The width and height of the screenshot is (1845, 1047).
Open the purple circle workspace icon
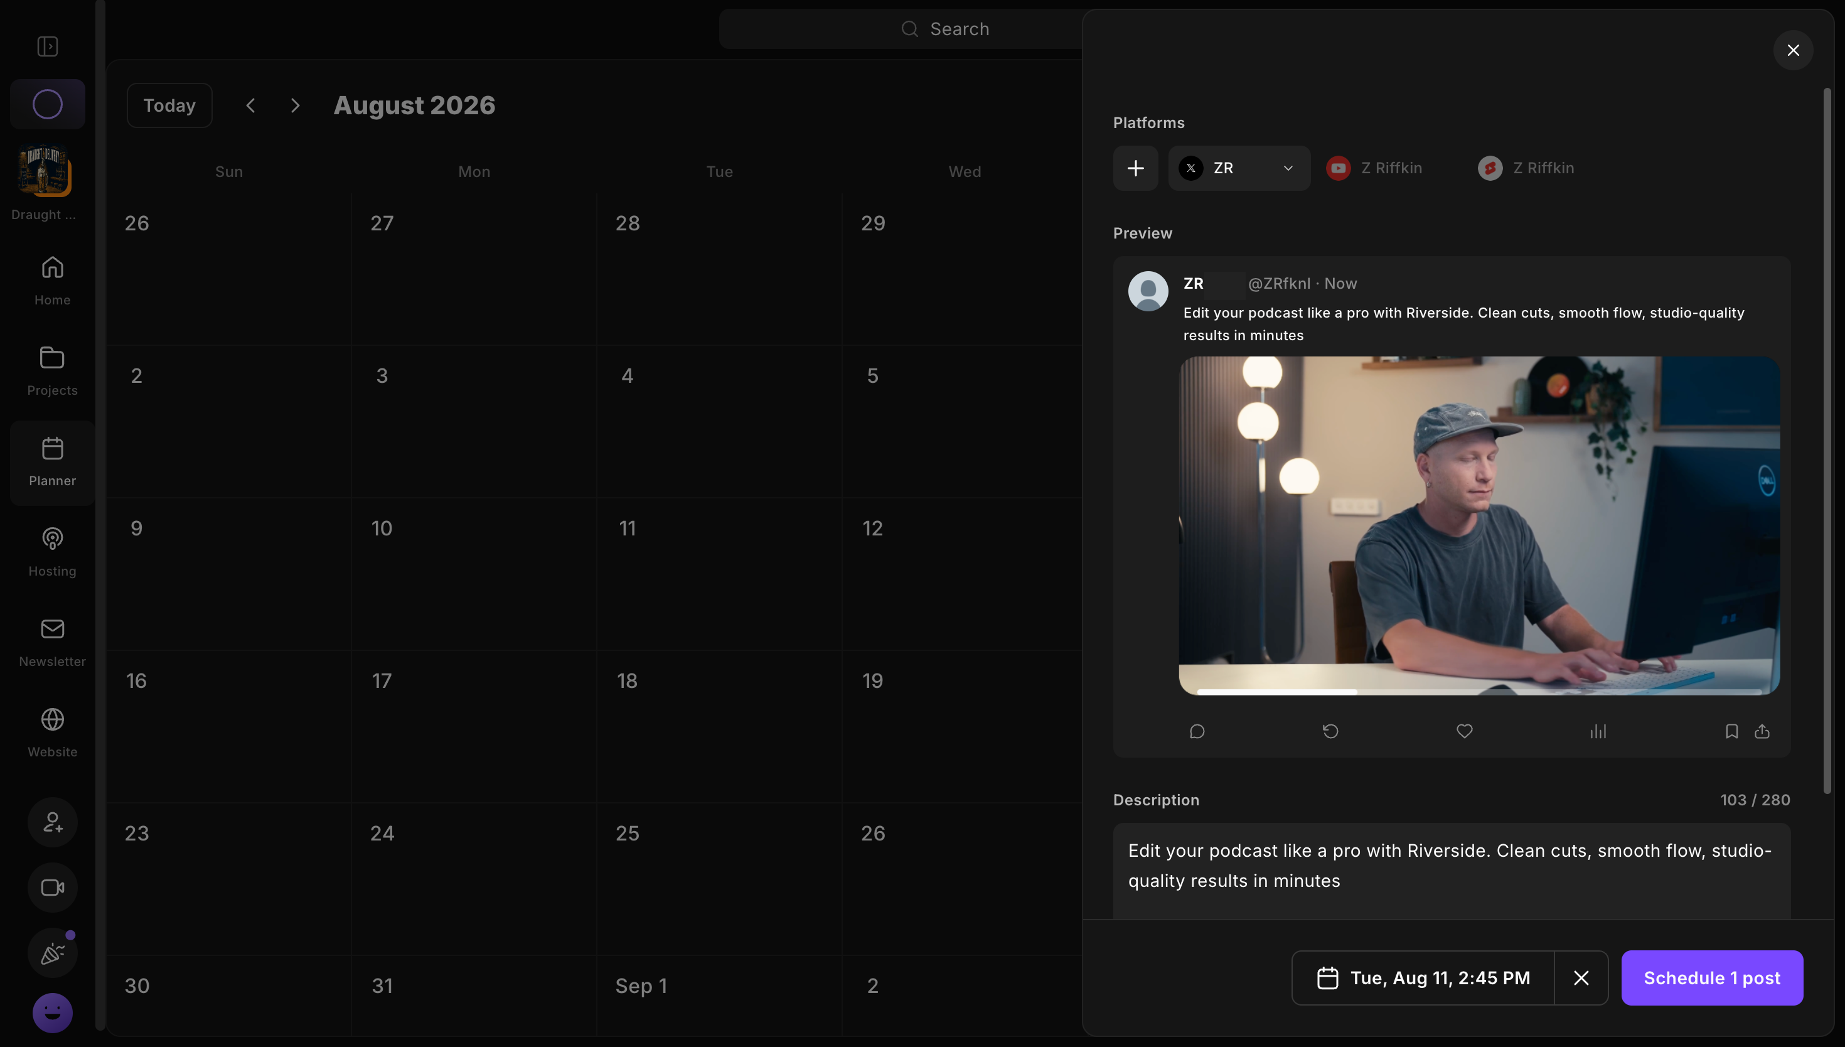[48, 104]
